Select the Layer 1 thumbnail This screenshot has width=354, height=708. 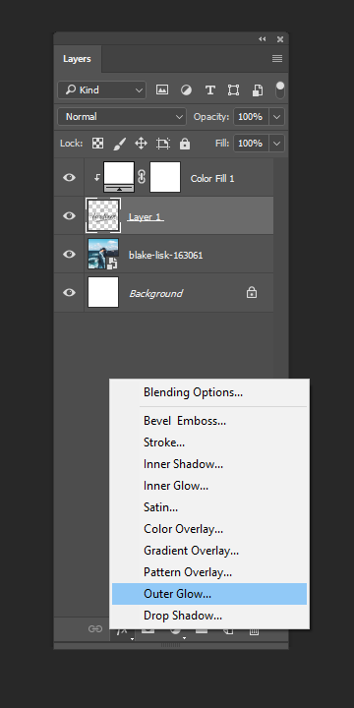pyautogui.click(x=103, y=215)
